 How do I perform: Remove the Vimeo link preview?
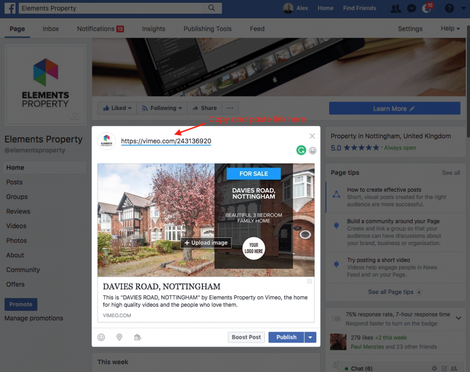coord(309,281)
